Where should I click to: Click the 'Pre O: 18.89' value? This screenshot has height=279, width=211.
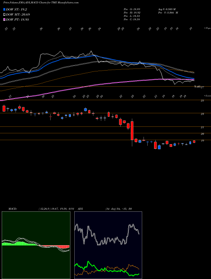pyautogui.click(x=132, y=9)
